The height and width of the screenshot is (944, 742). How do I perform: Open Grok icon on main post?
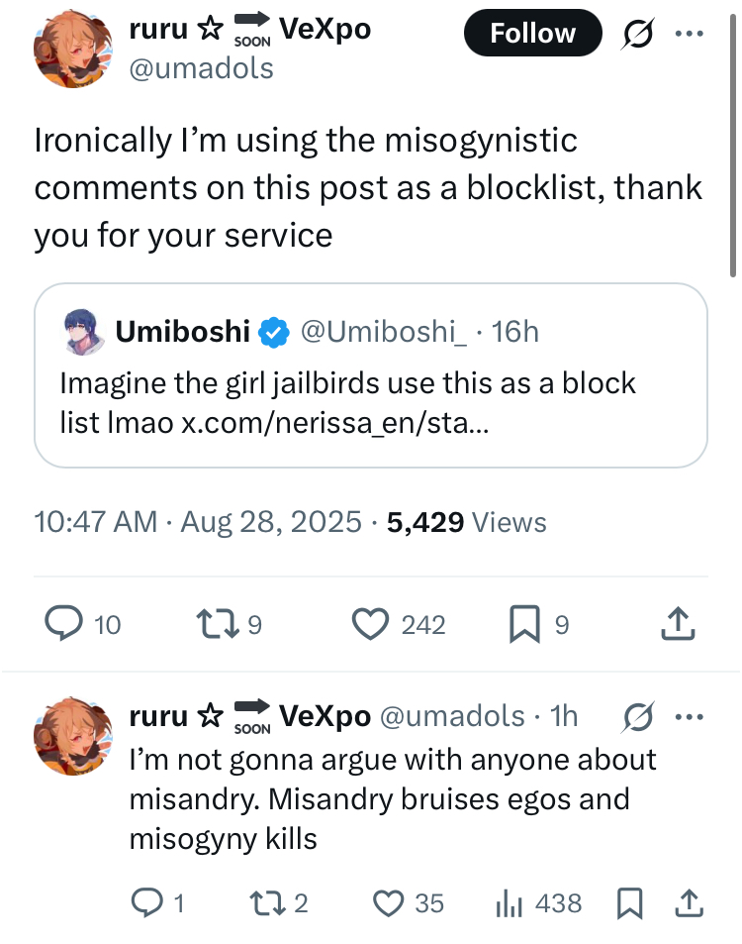pos(639,34)
